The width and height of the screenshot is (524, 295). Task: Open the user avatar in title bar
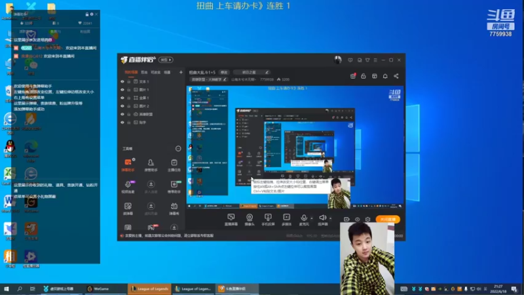click(x=337, y=60)
